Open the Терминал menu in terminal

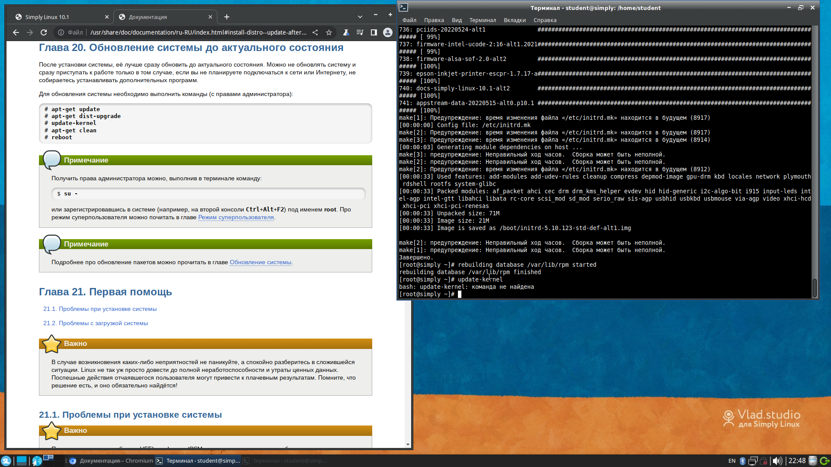[x=483, y=20]
